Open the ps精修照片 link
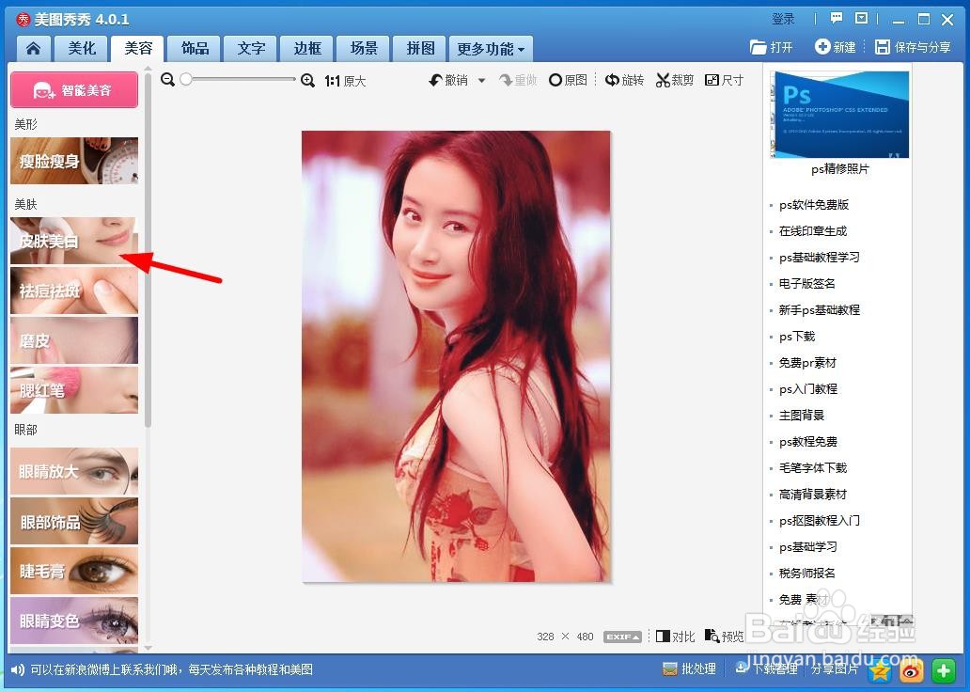 click(x=840, y=169)
